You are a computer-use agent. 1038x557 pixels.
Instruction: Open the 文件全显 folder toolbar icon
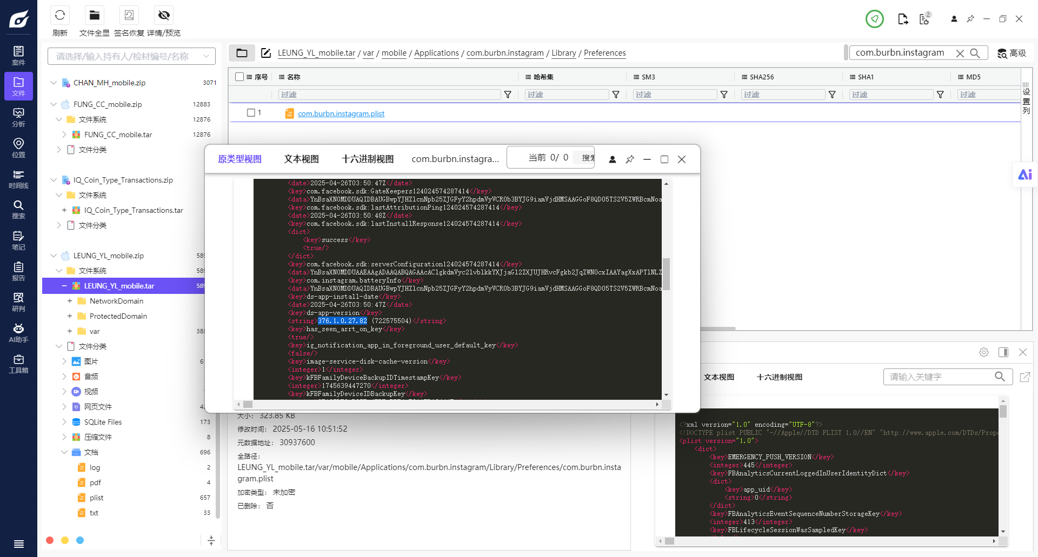point(95,15)
